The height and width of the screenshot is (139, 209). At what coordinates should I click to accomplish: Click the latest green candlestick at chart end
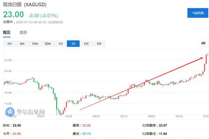click(208, 55)
